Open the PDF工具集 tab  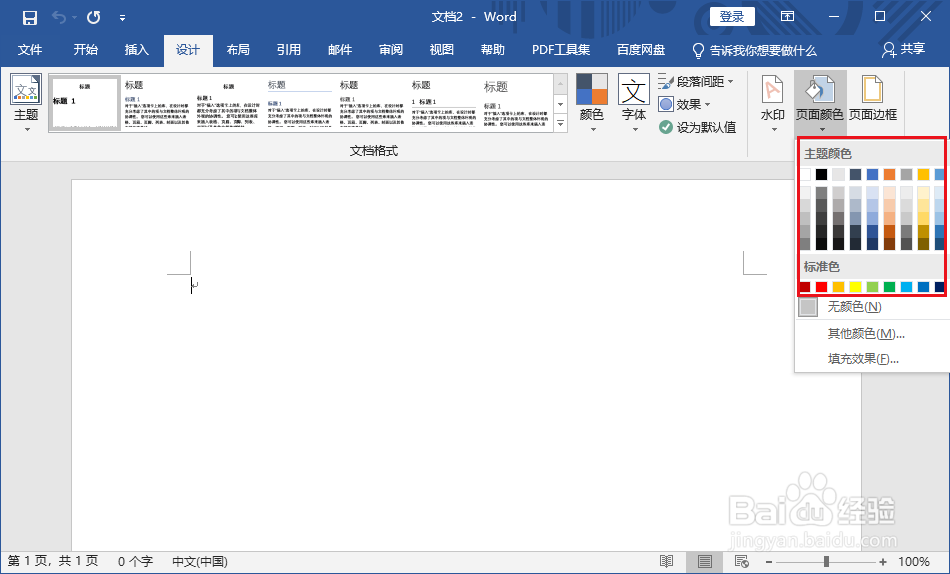point(561,50)
